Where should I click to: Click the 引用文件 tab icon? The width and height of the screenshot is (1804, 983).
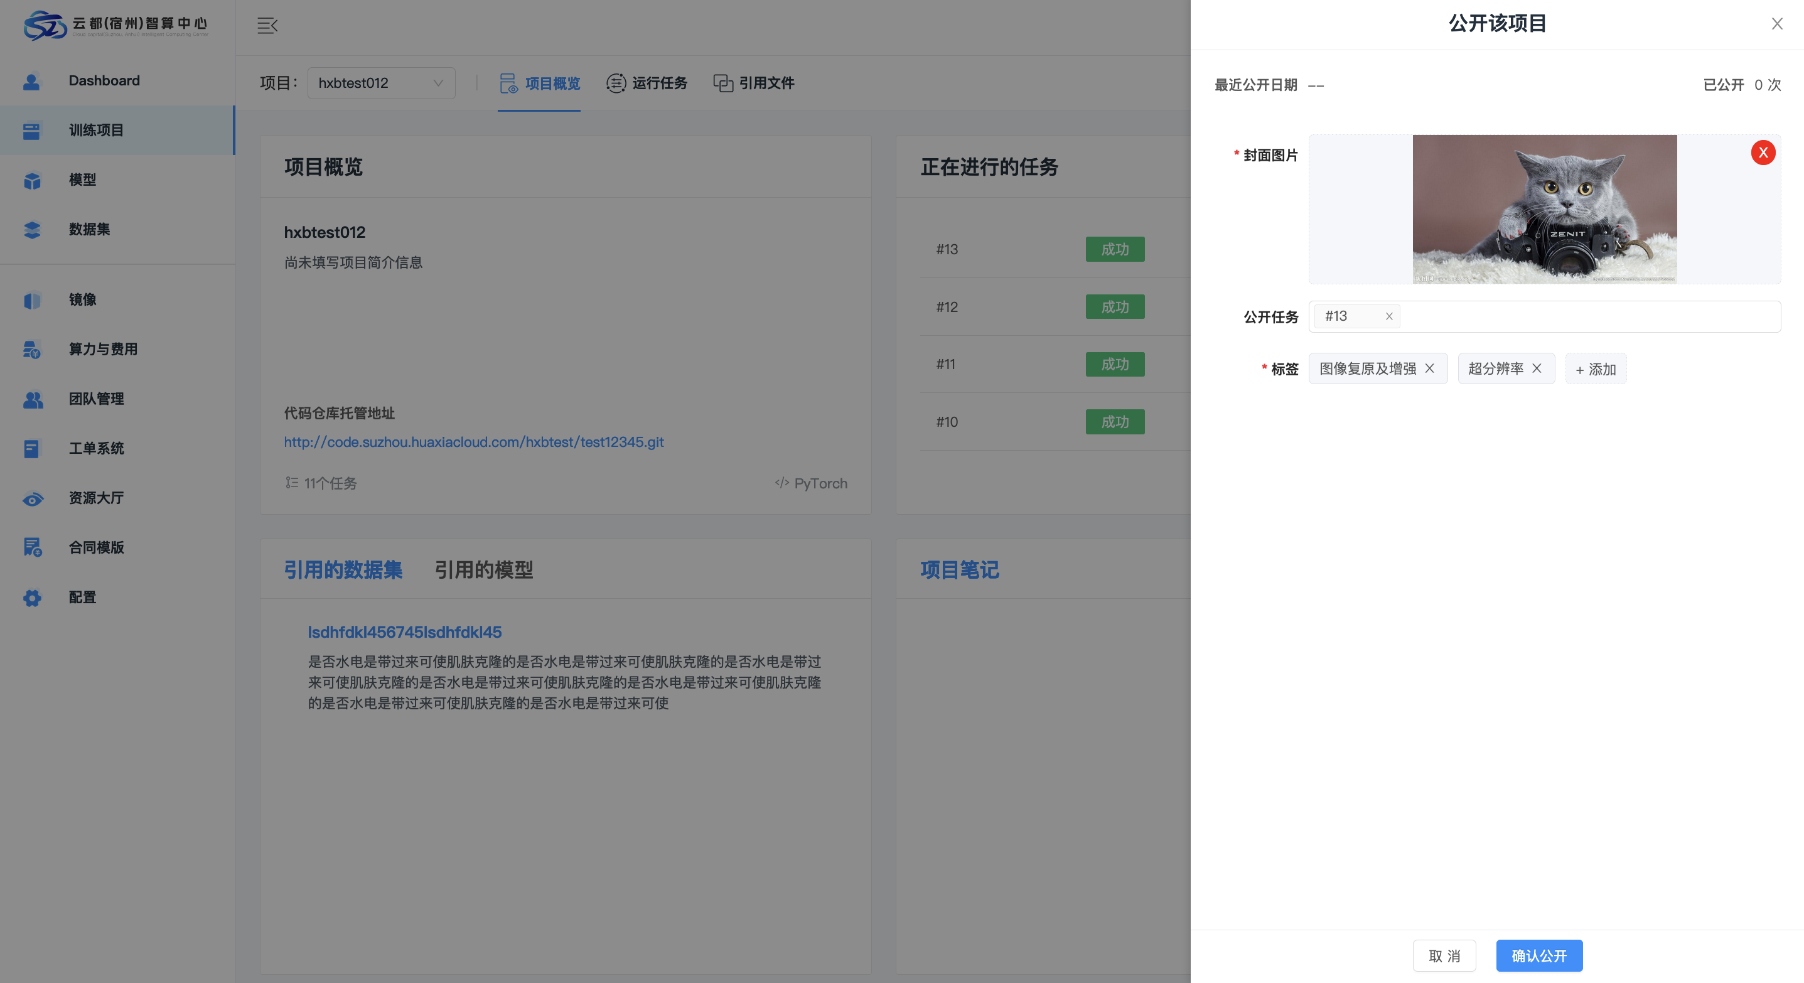pyautogui.click(x=722, y=83)
